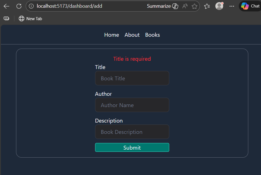Go to Books in the navbar

[152, 35]
